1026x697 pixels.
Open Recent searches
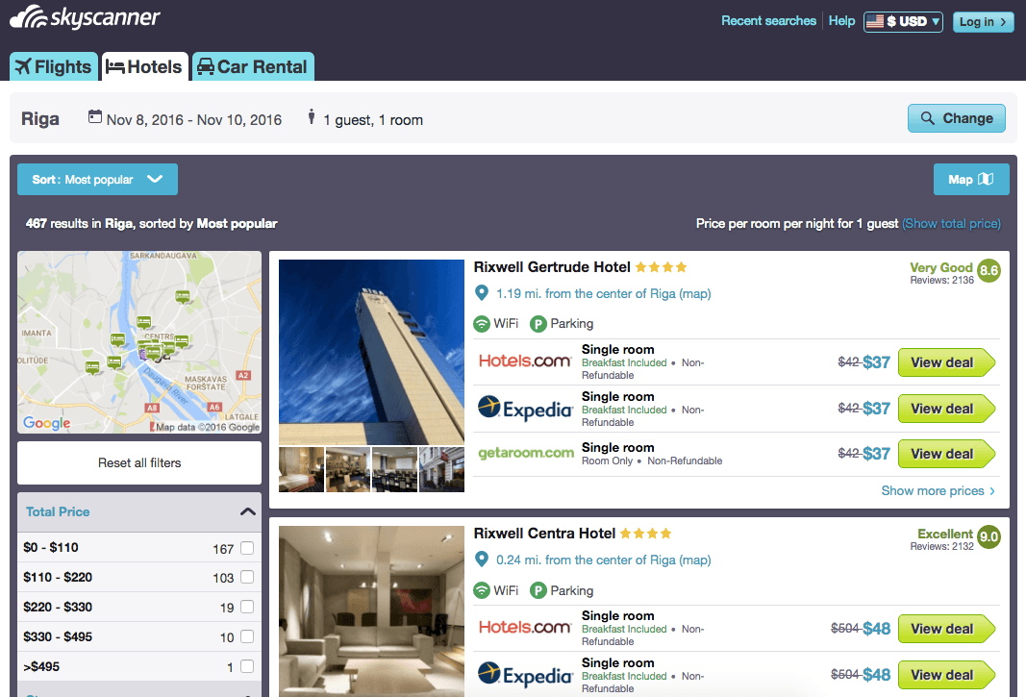click(x=769, y=21)
